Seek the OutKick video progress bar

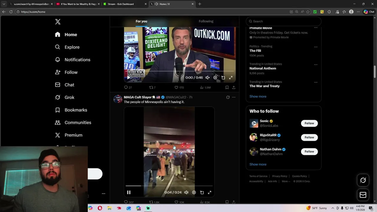(180, 71)
